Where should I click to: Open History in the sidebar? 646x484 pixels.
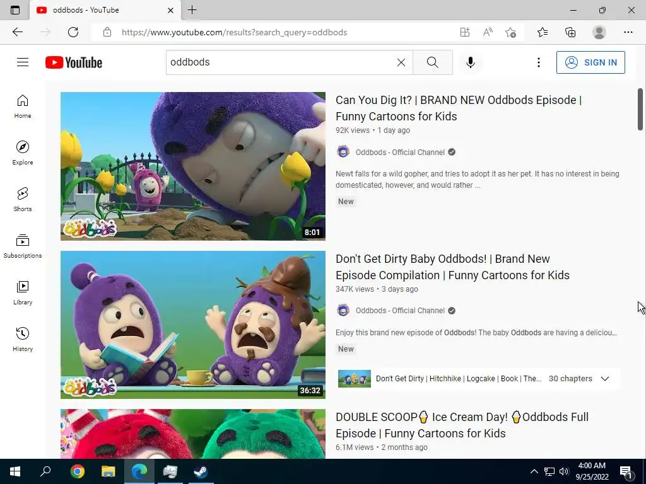23,339
